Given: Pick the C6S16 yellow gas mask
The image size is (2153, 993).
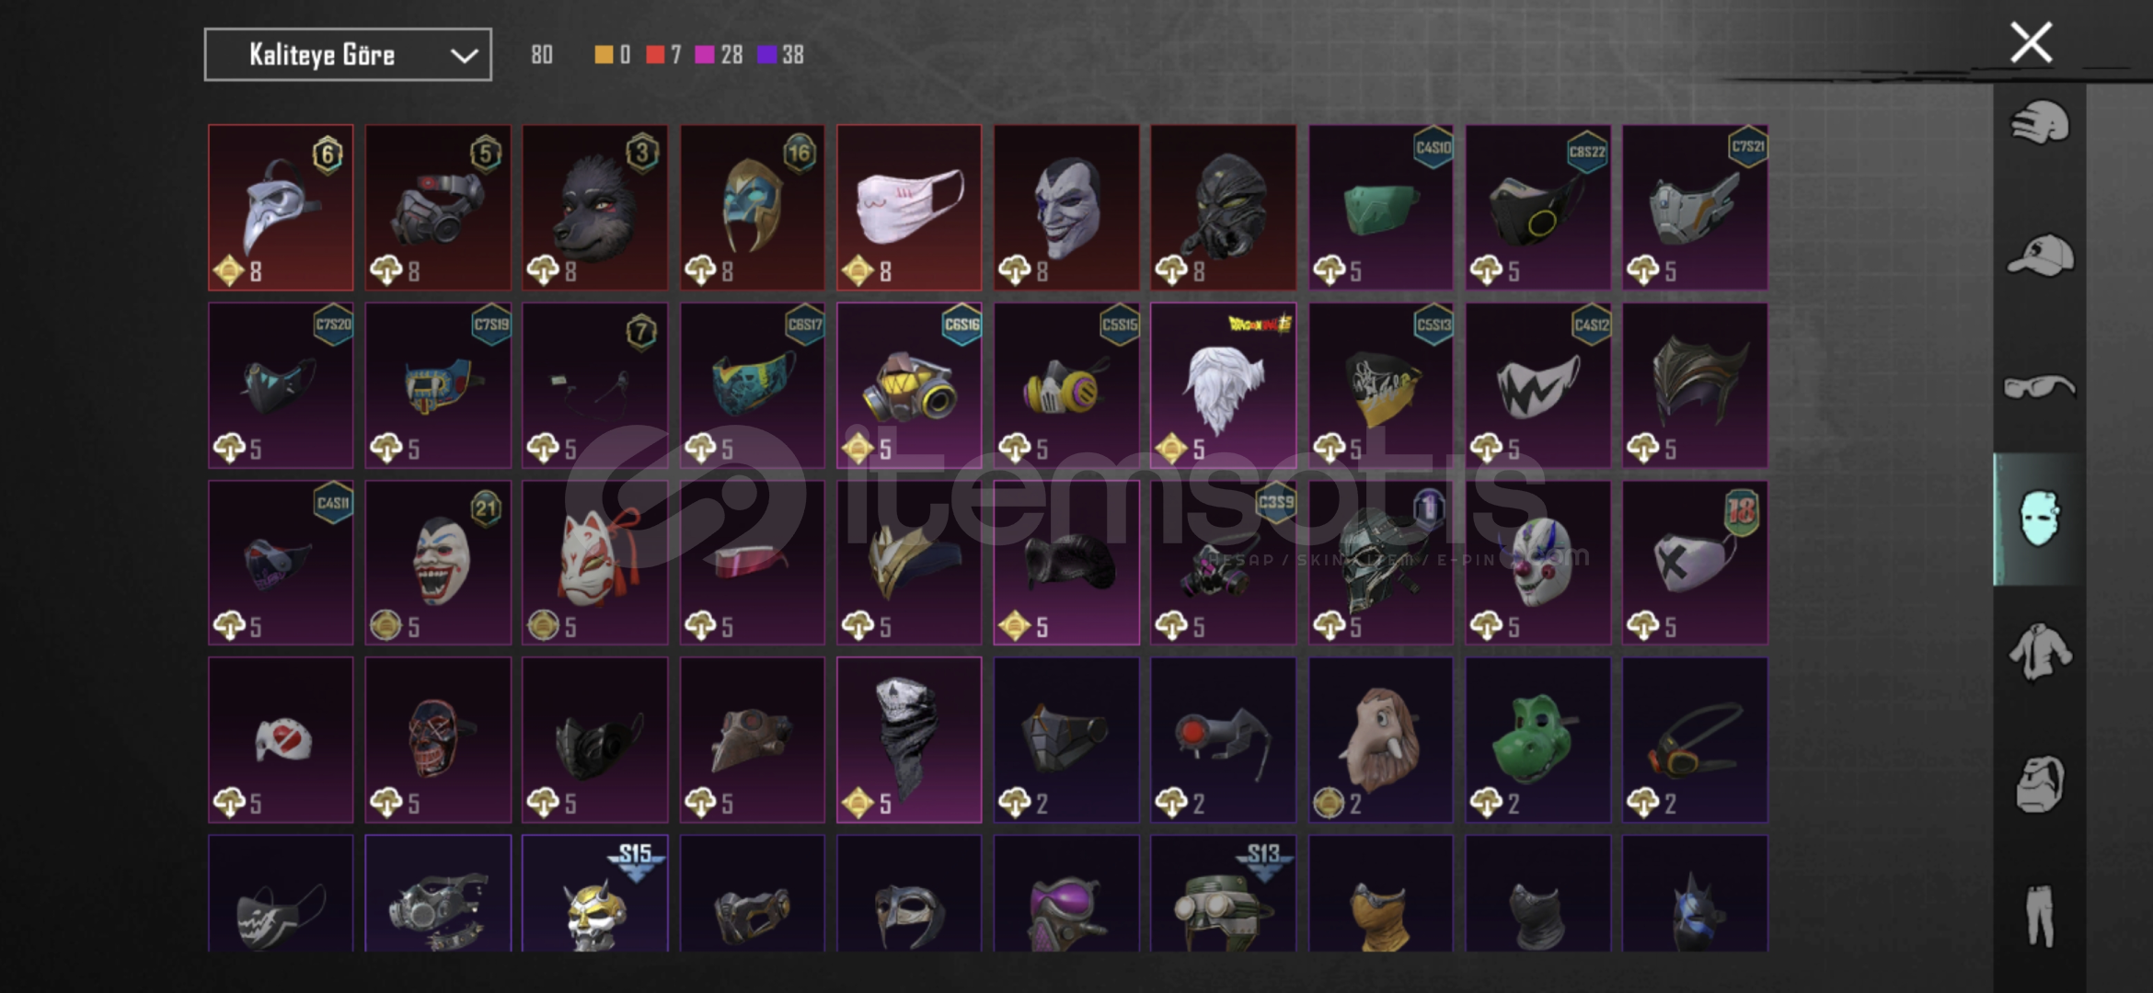Looking at the screenshot, I should pos(909,385).
